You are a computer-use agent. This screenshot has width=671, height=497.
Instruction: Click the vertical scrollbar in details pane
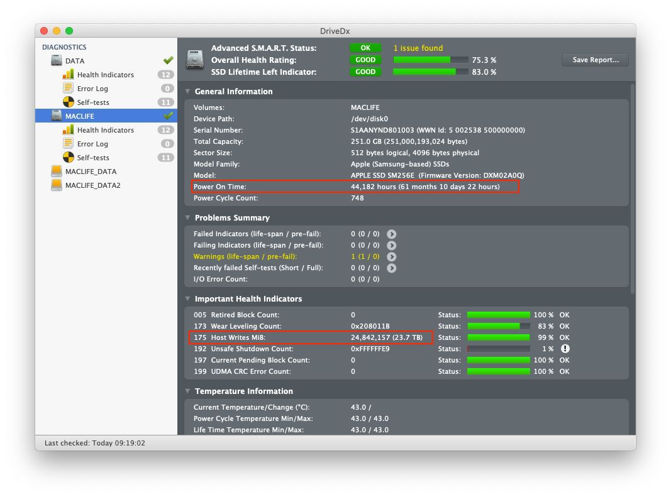point(632,188)
